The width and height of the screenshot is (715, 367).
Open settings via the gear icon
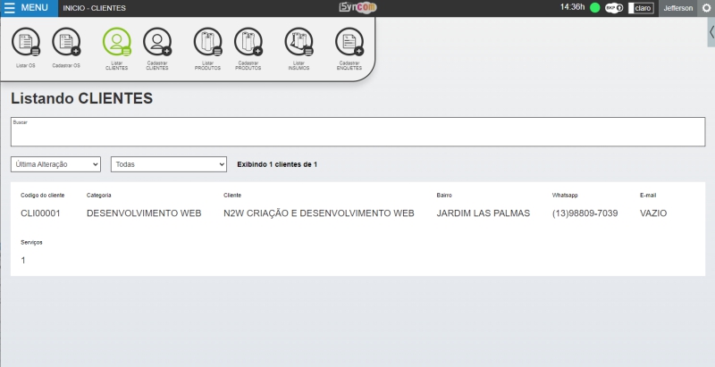706,8
